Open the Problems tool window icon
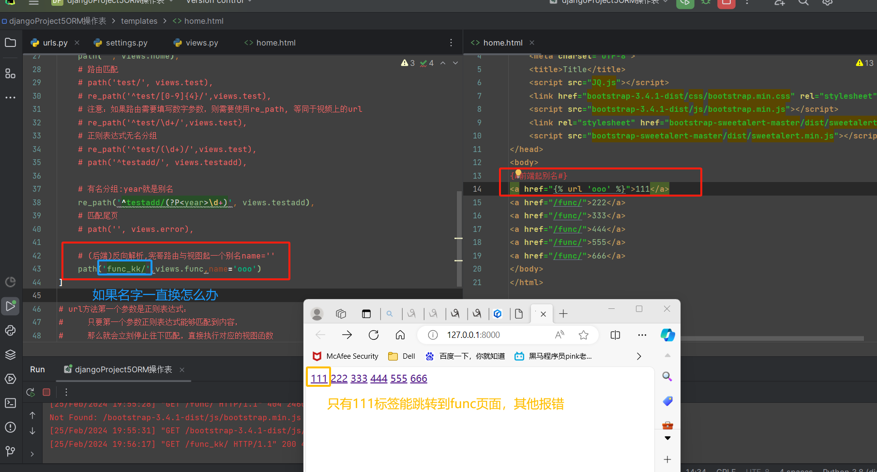The image size is (877, 472). (x=10, y=427)
